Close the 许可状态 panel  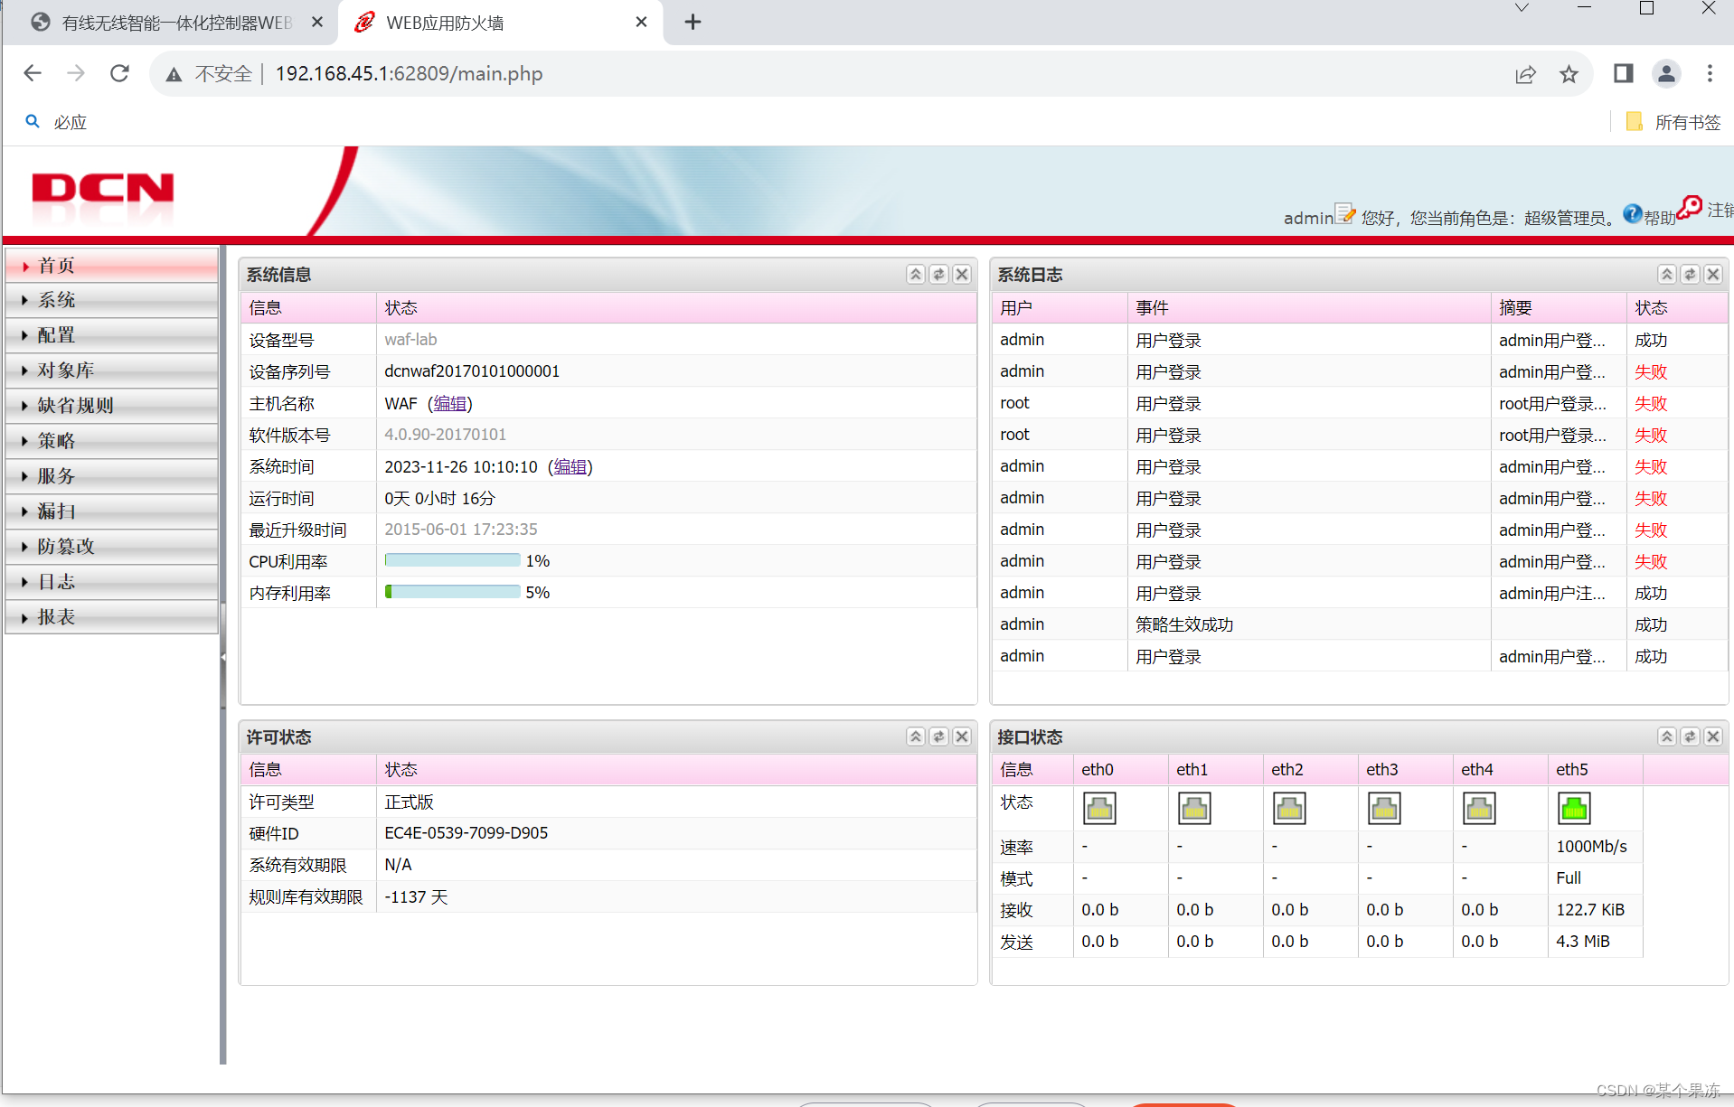961,736
